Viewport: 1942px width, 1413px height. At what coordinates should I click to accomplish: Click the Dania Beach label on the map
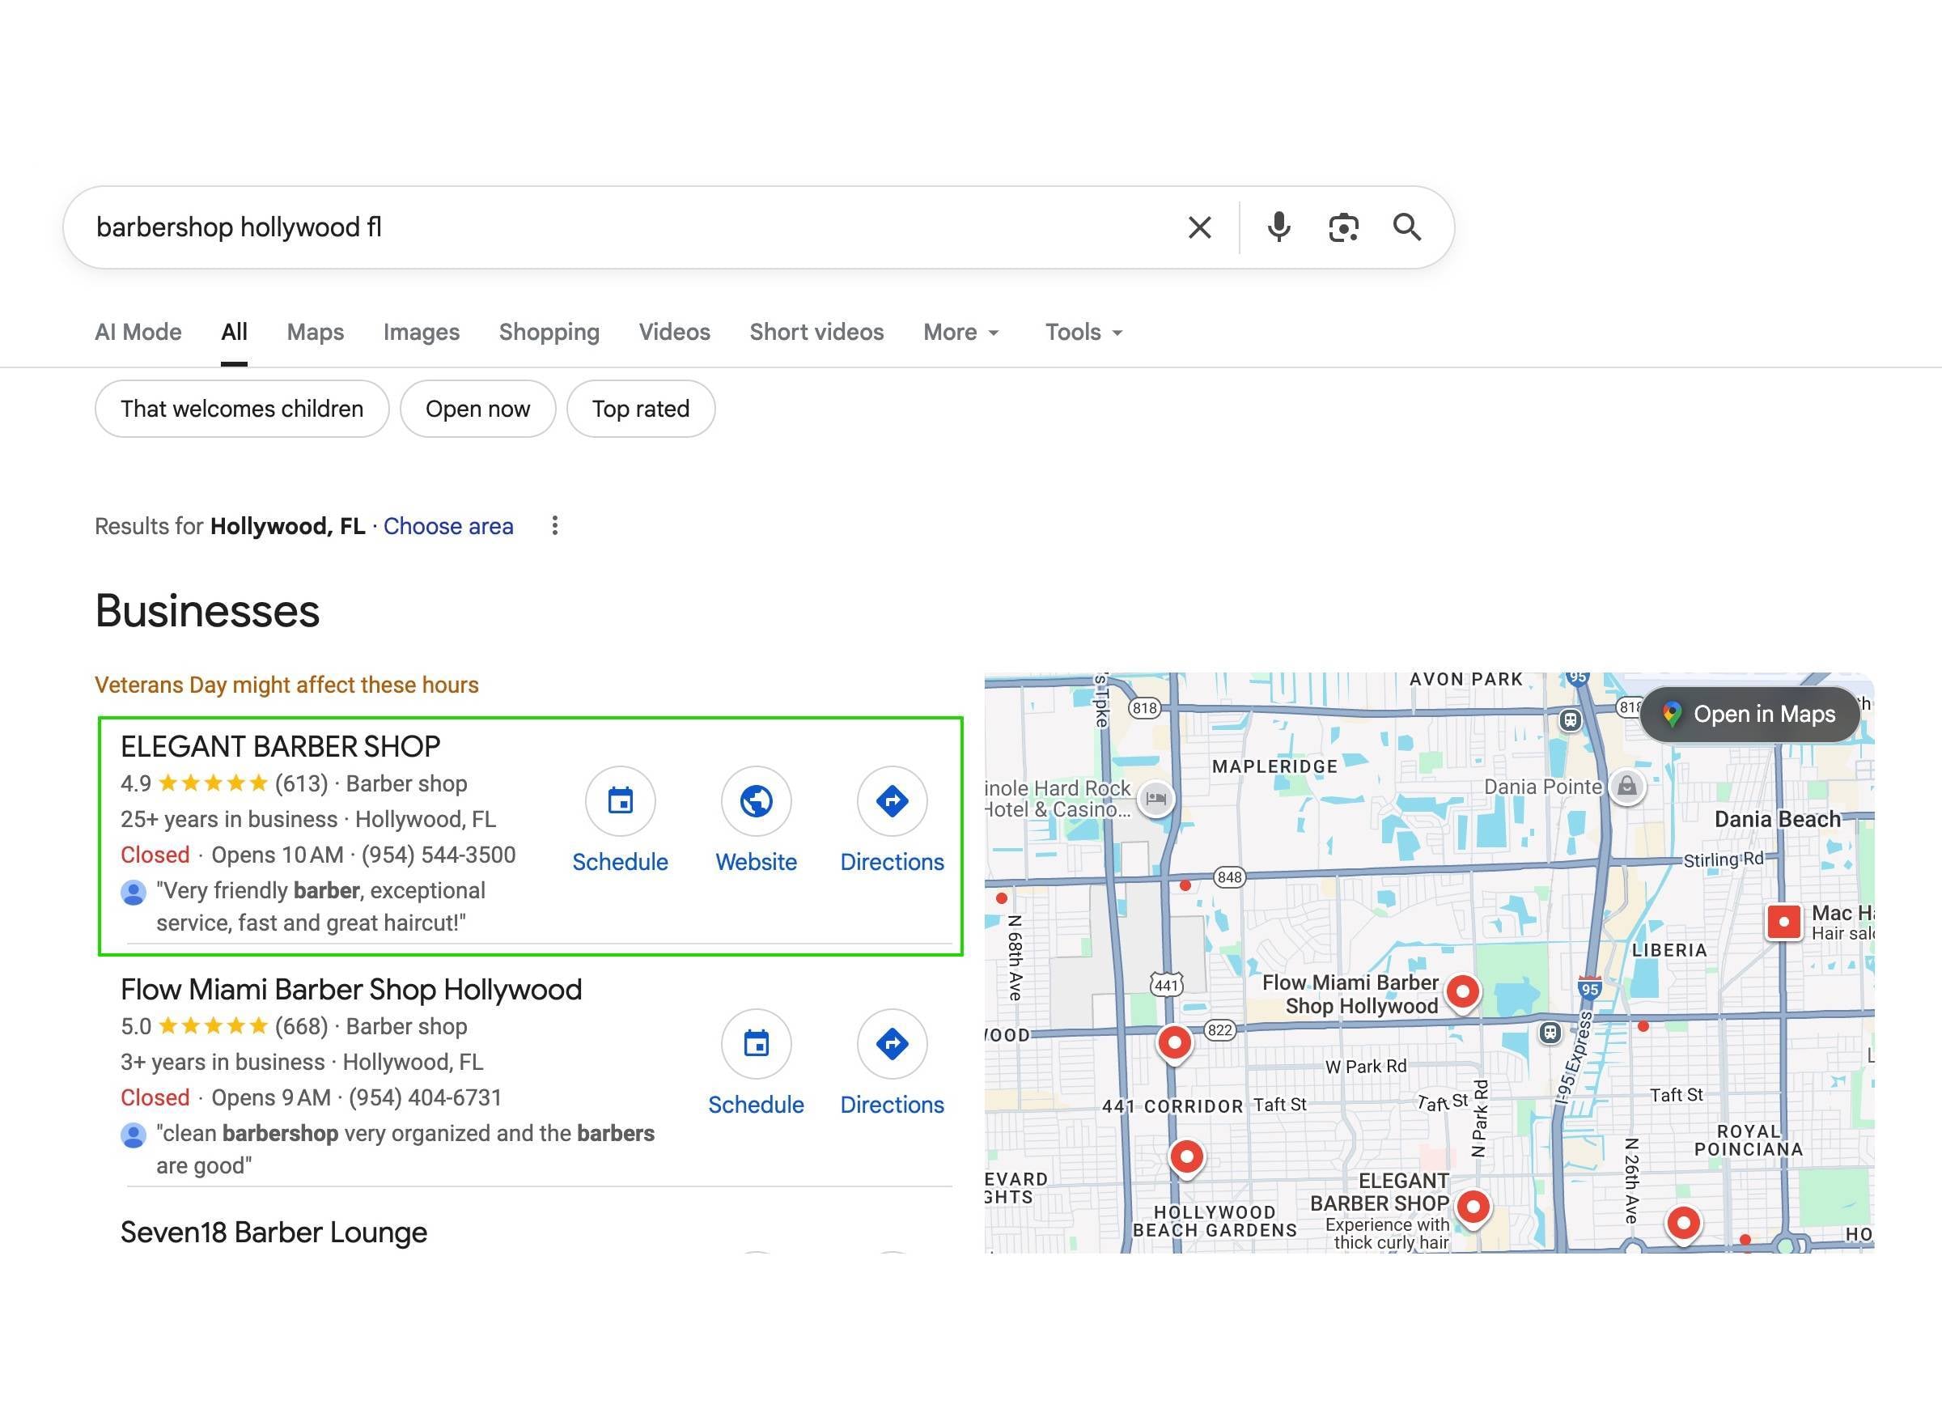pyautogui.click(x=1777, y=820)
